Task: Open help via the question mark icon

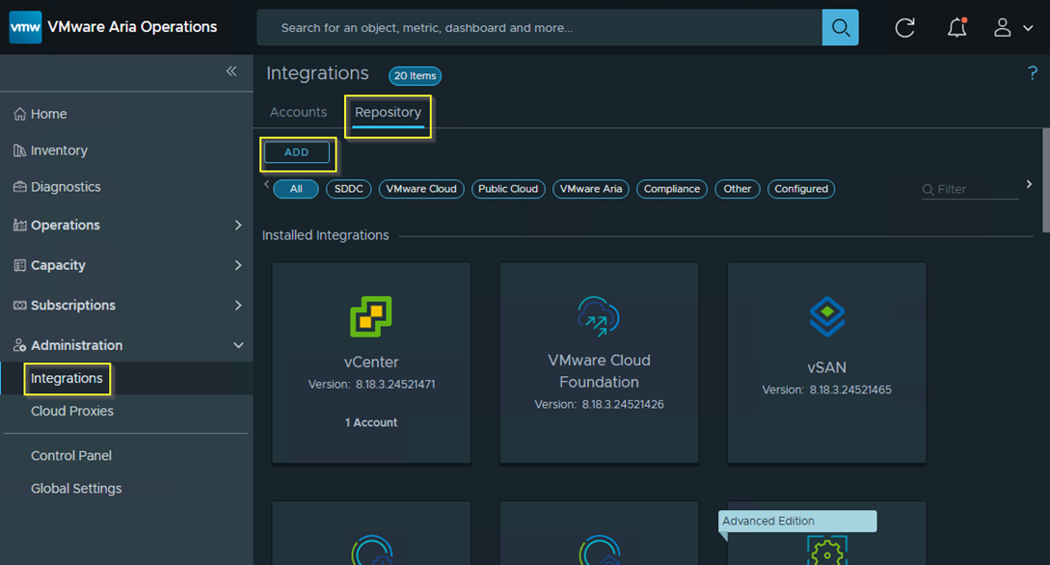Action: (1032, 73)
